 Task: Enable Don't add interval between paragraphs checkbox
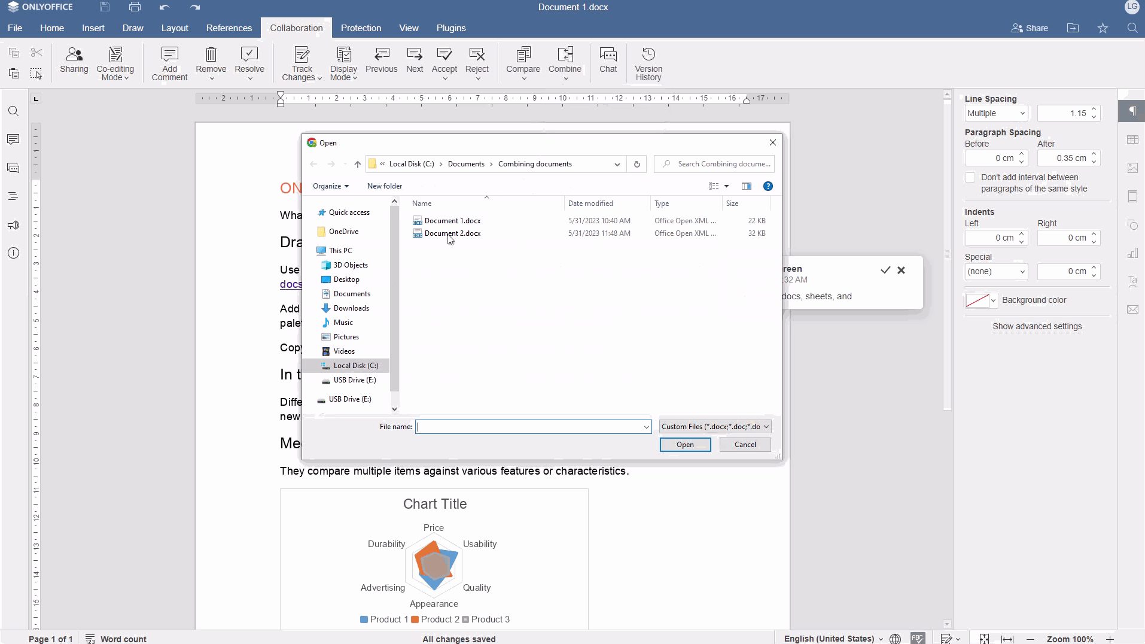coord(970,178)
